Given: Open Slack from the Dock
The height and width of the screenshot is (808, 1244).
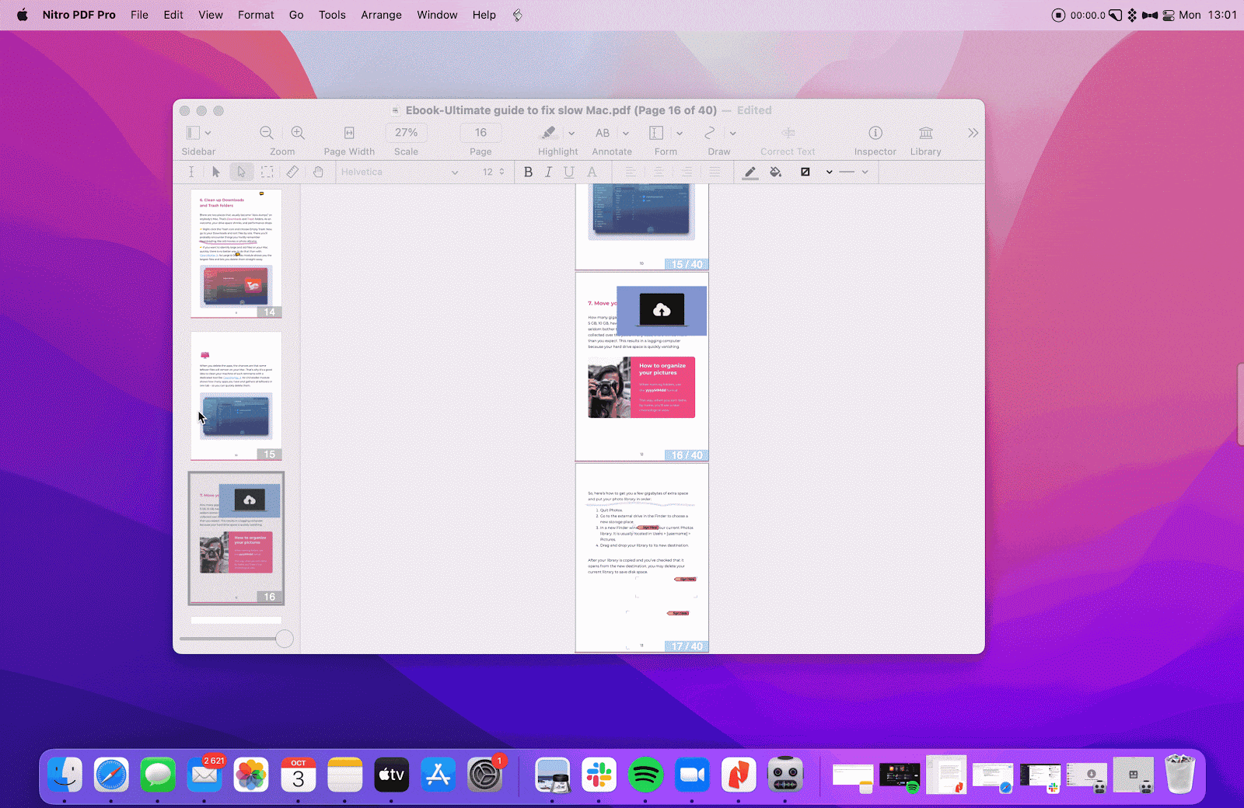Looking at the screenshot, I should tap(599, 775).
